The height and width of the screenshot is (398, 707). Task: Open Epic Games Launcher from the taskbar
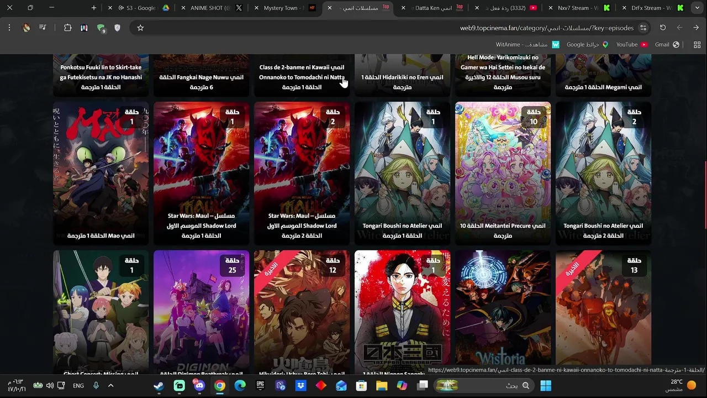260,385
